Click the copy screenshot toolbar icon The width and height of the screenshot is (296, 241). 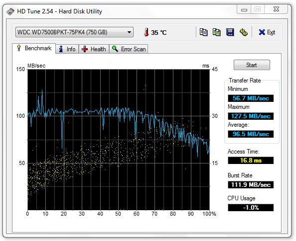pos(217,32)
